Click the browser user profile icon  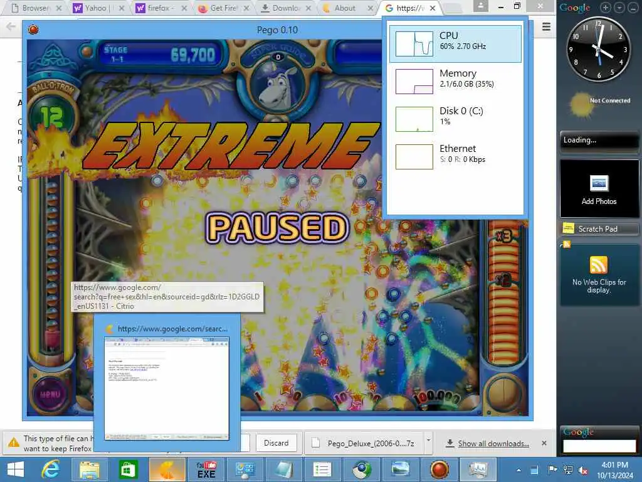(x=480, y=6)
